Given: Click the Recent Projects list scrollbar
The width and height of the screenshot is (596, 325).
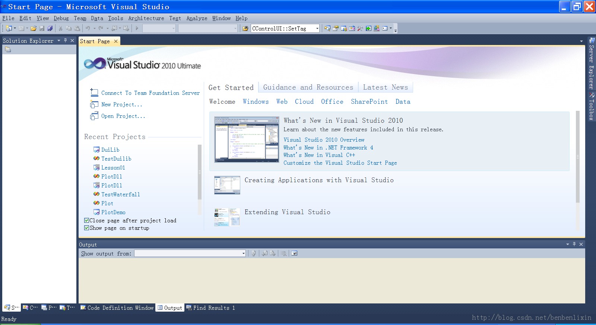Looking at the screenshot, I should pyautogui.click(x=200, y=172).
